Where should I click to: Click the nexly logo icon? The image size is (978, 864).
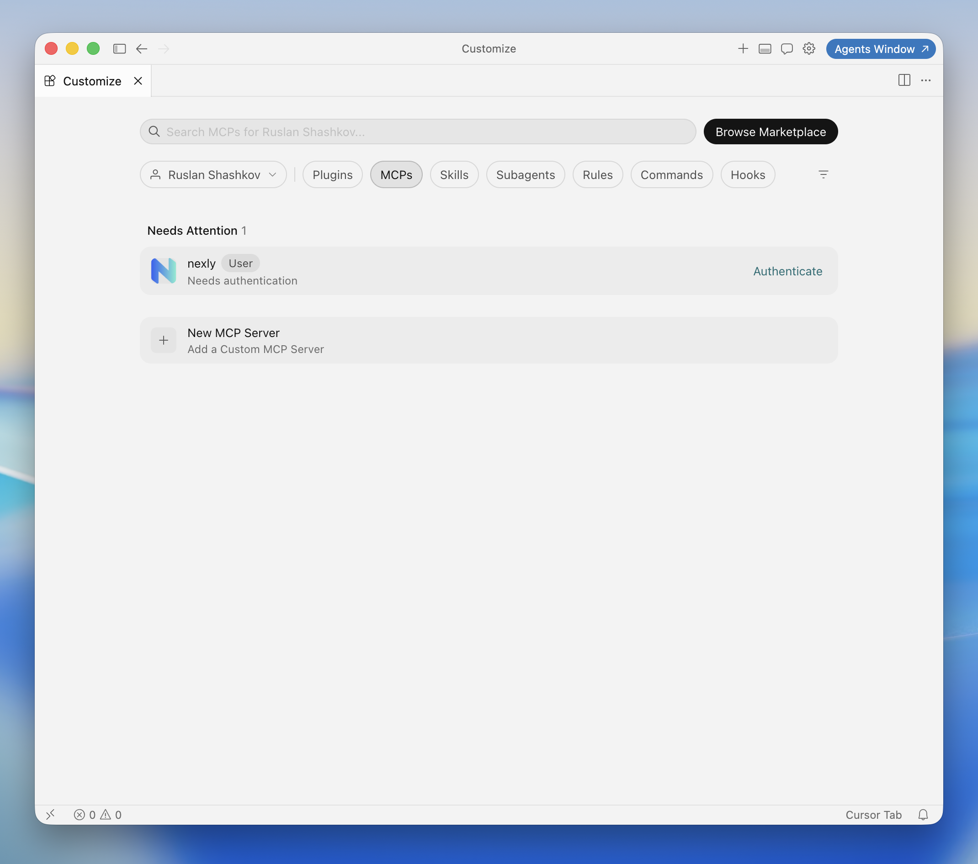pyautogui.click(x=164, y=271)
